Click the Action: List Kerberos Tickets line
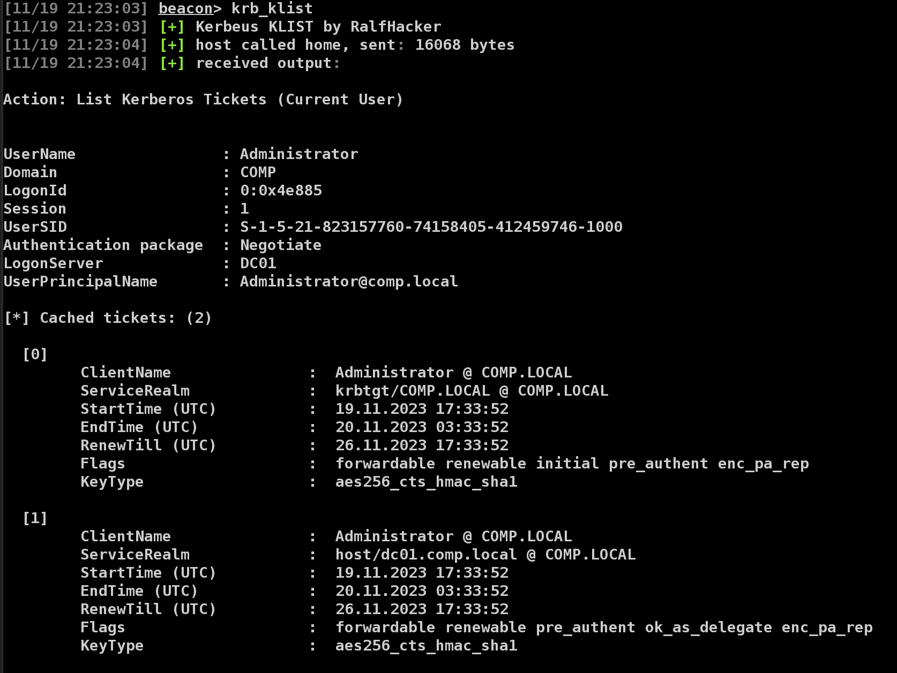This screenshot has height=673, width=897. (203, 100)
